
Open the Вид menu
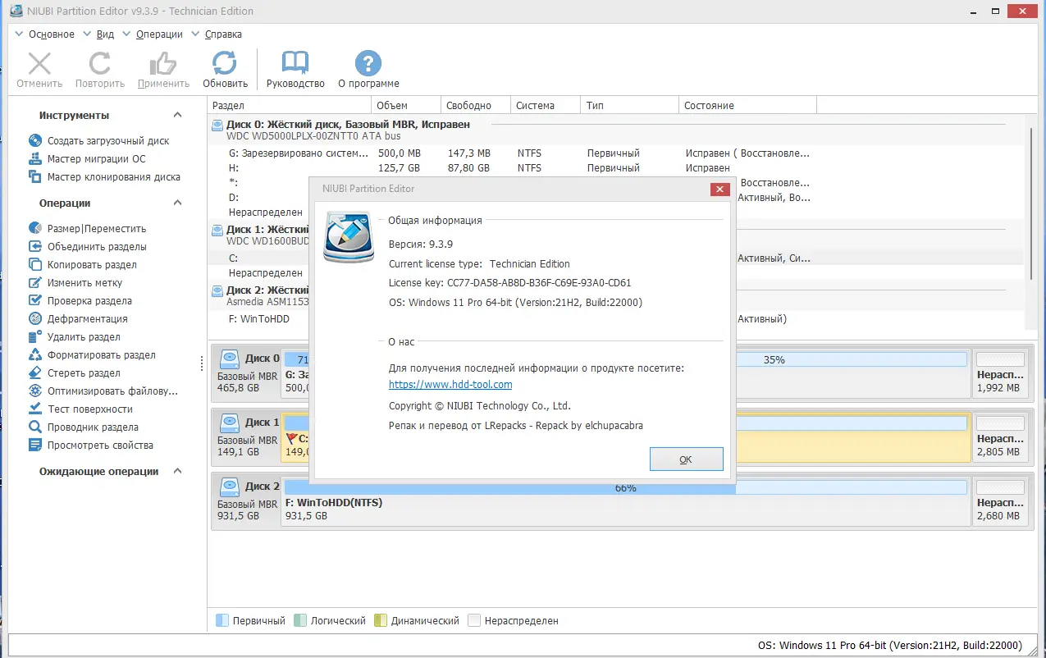(x=105, y=34)
